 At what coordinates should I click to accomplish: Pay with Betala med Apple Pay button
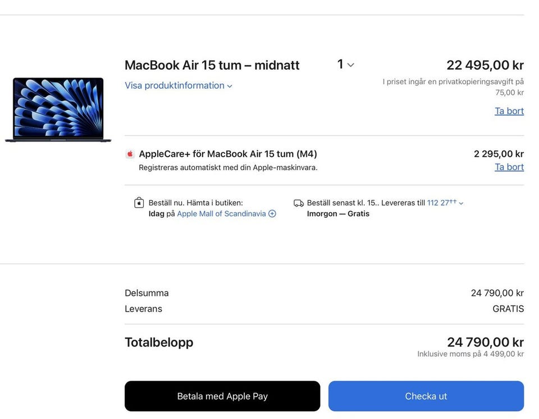pyautogui.click(x=222, y=396)
